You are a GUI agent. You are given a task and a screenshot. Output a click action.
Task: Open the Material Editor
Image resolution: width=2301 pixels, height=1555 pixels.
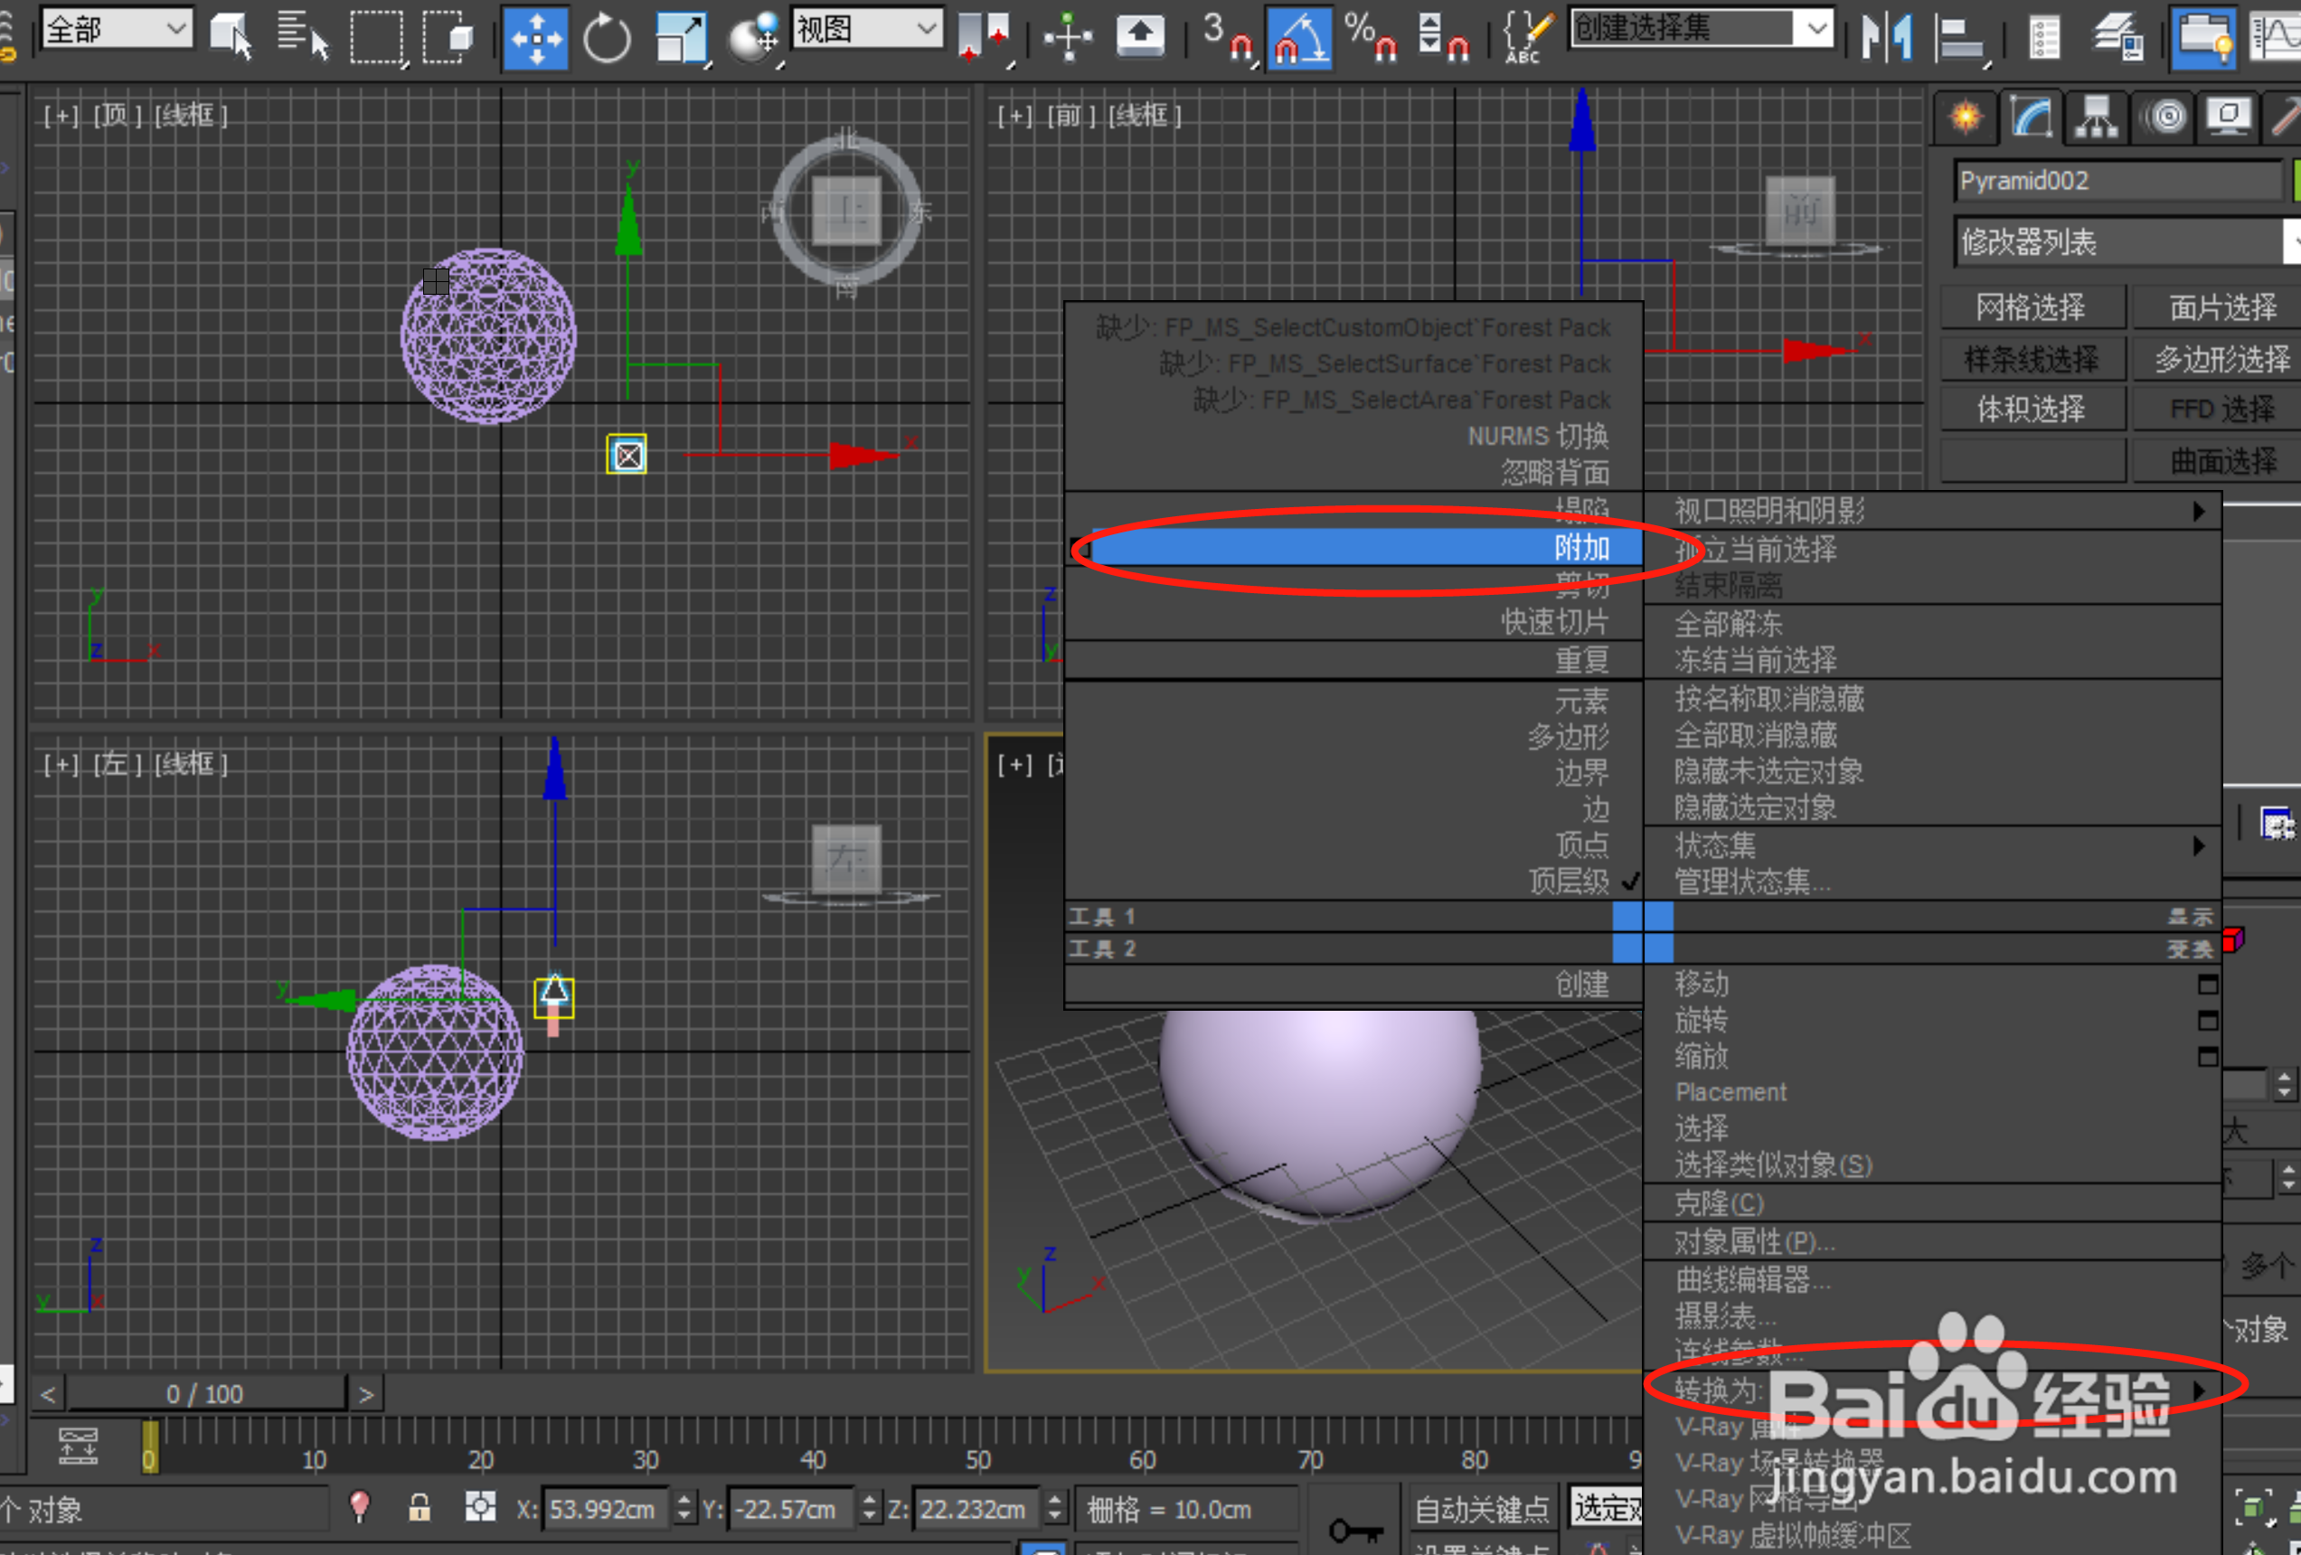[2203, 38]
